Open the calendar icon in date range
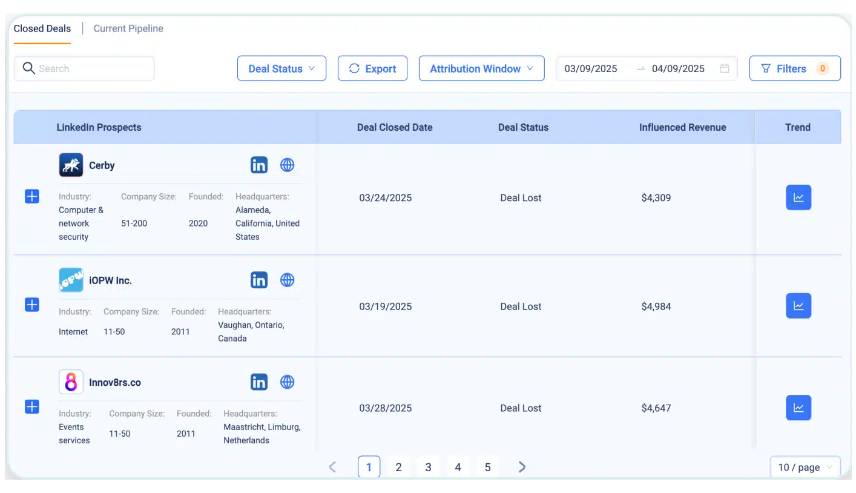 tap(724, 68)
